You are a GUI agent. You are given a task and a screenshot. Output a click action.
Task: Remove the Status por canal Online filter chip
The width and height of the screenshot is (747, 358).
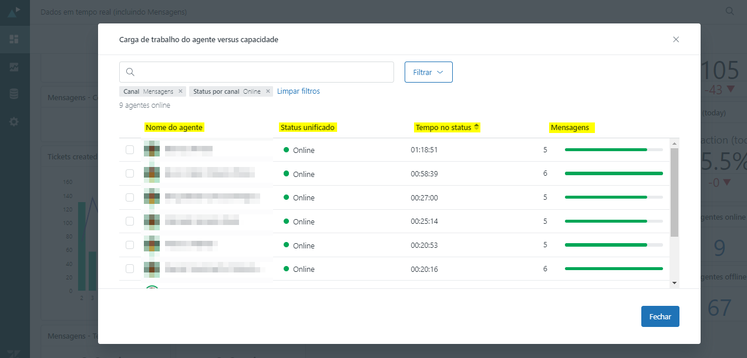coord(268,91)
